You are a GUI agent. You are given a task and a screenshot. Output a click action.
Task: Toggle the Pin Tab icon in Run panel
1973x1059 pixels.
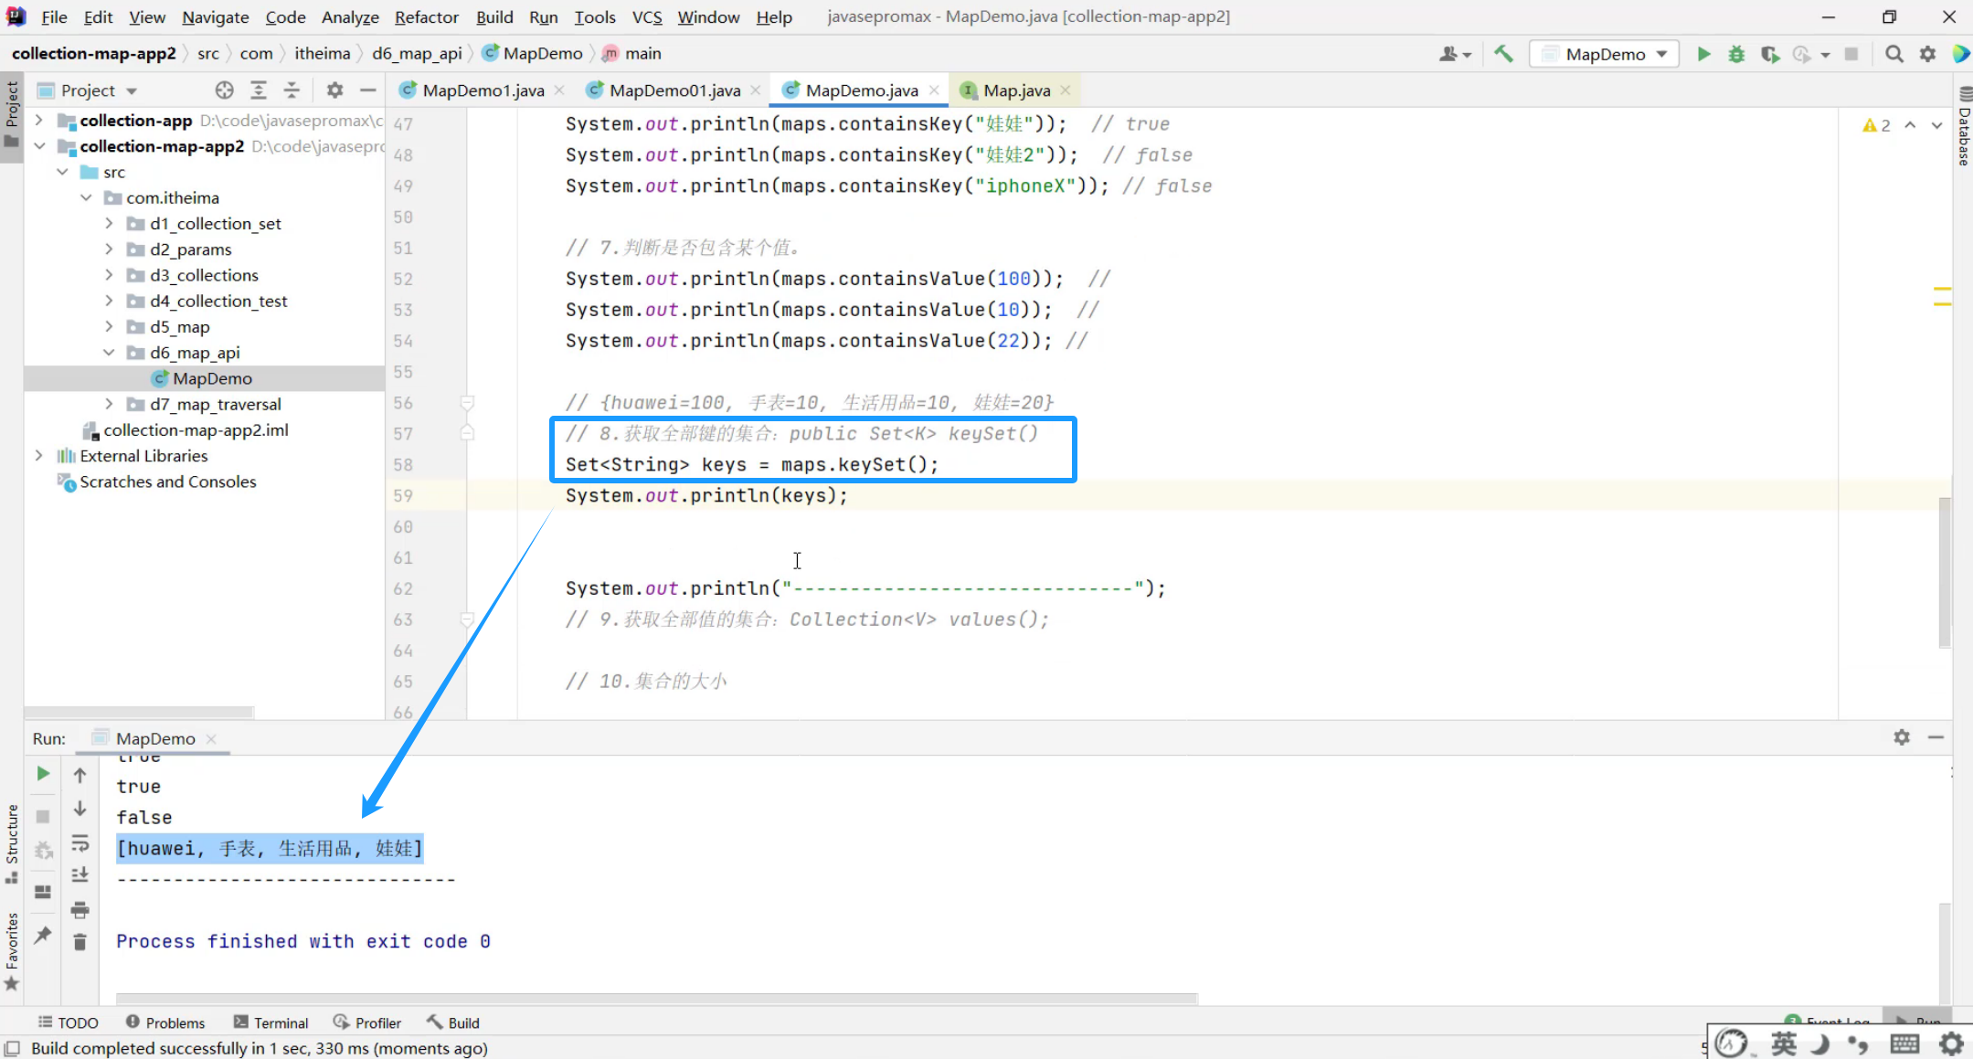click(43, 935)
